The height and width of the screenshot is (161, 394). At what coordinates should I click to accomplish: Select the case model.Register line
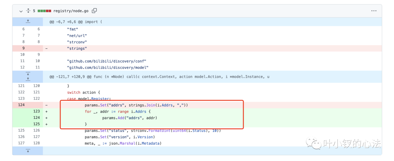coord(89,98)
